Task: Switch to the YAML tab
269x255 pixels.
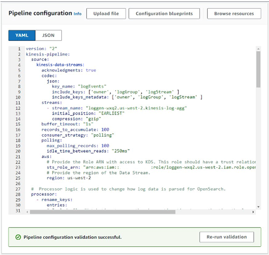Action: (22, 35)
